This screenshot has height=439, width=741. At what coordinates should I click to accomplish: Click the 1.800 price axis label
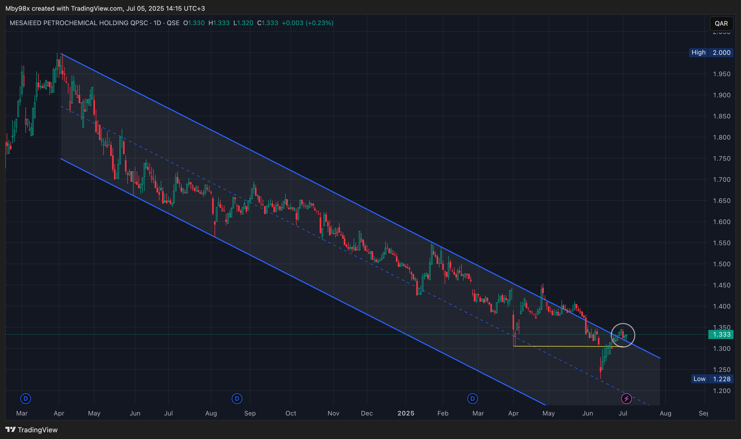[x=721, y=137]
